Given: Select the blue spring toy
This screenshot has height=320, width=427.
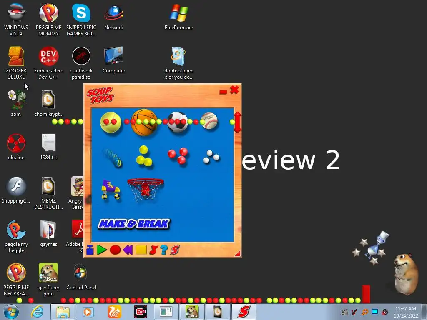Looking at the screenshot, I should tap(112, 157).
